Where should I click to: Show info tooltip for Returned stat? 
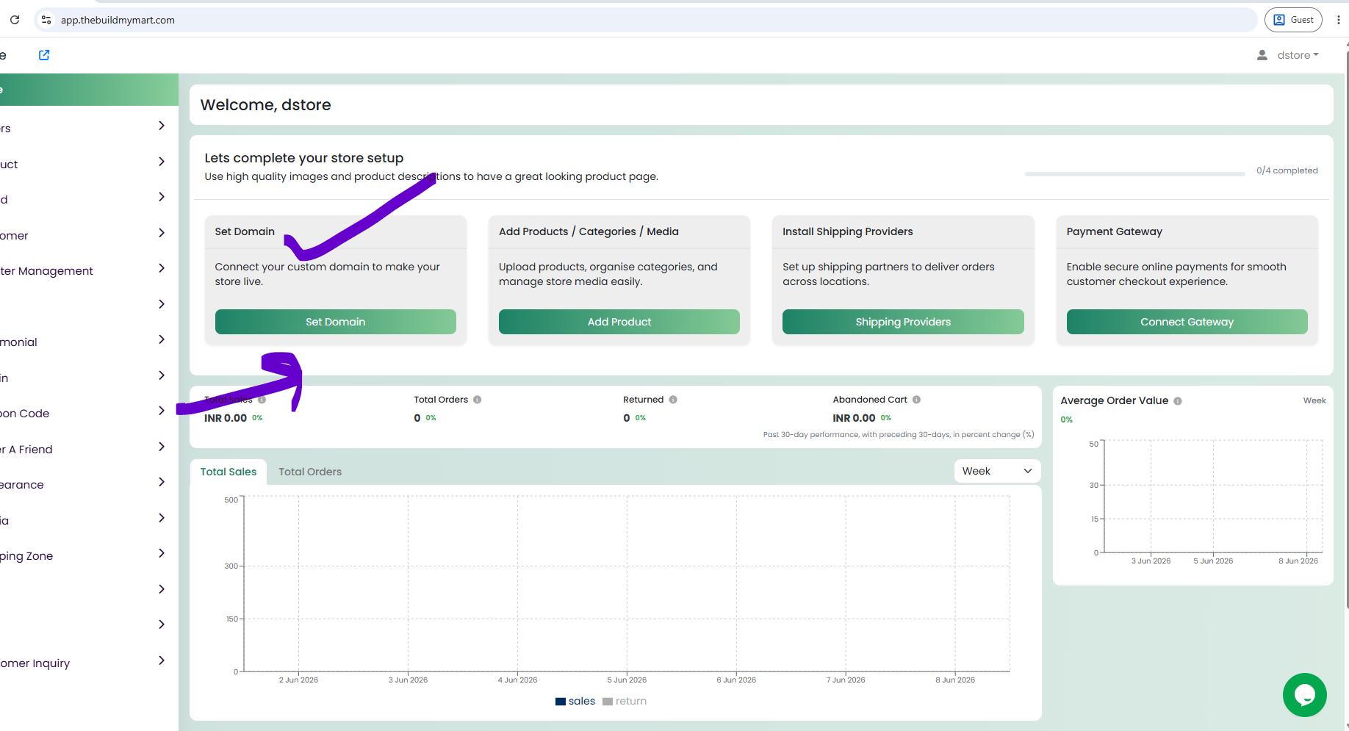(673, 400)
